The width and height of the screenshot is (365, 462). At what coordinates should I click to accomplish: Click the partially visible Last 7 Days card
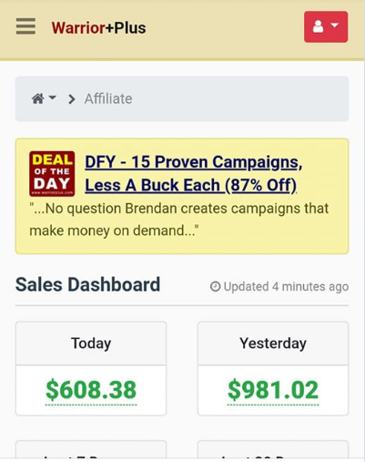(x=91, y=450)
